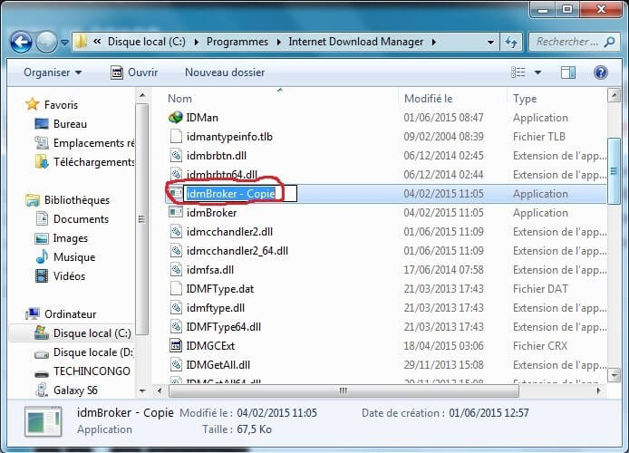
Task: Select the idmbrbtn.dll file icon
Action: (x=176, y=156)
